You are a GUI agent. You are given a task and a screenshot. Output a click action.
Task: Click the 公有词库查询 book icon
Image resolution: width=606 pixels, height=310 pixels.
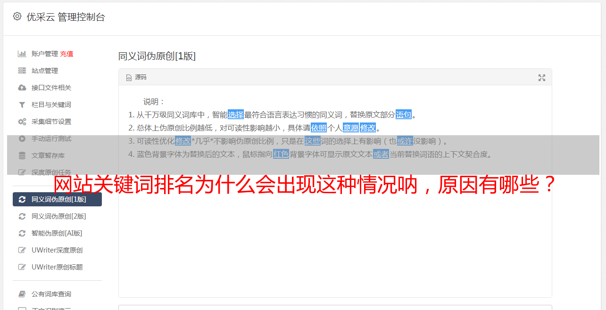tap(22, 294)
